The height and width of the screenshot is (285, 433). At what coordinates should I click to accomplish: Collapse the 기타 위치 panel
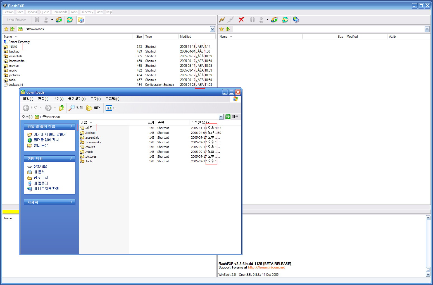click(x=71, y=159)
